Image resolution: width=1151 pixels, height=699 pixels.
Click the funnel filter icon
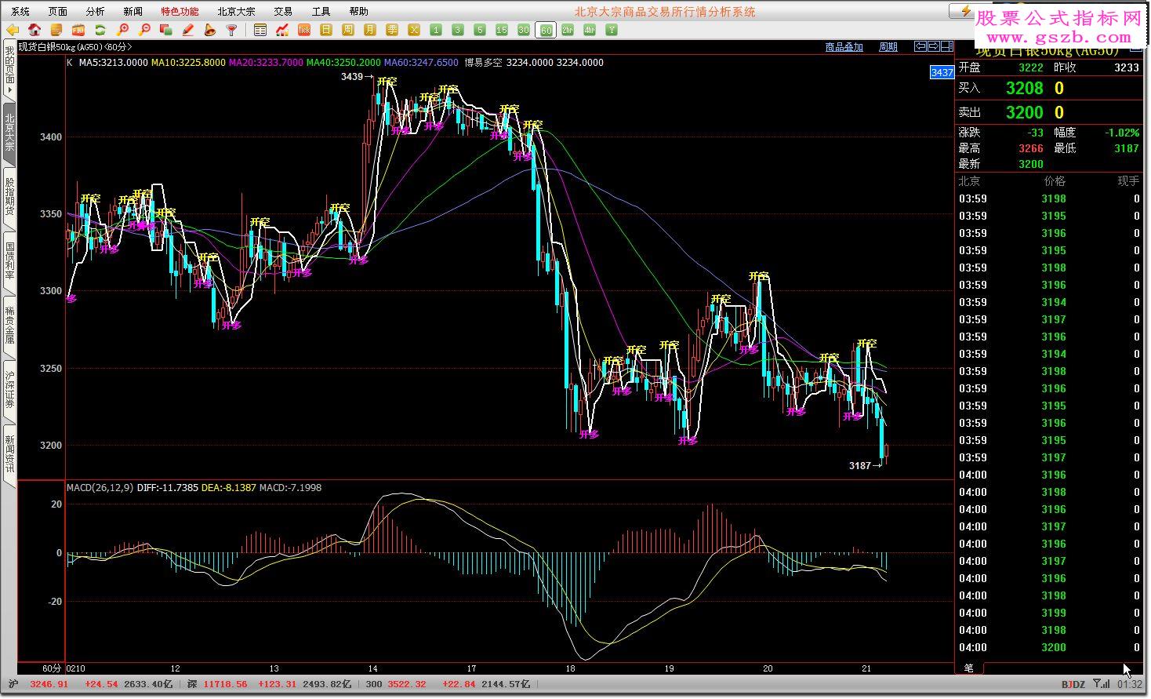pyautogui.click(x=231, y=30)
